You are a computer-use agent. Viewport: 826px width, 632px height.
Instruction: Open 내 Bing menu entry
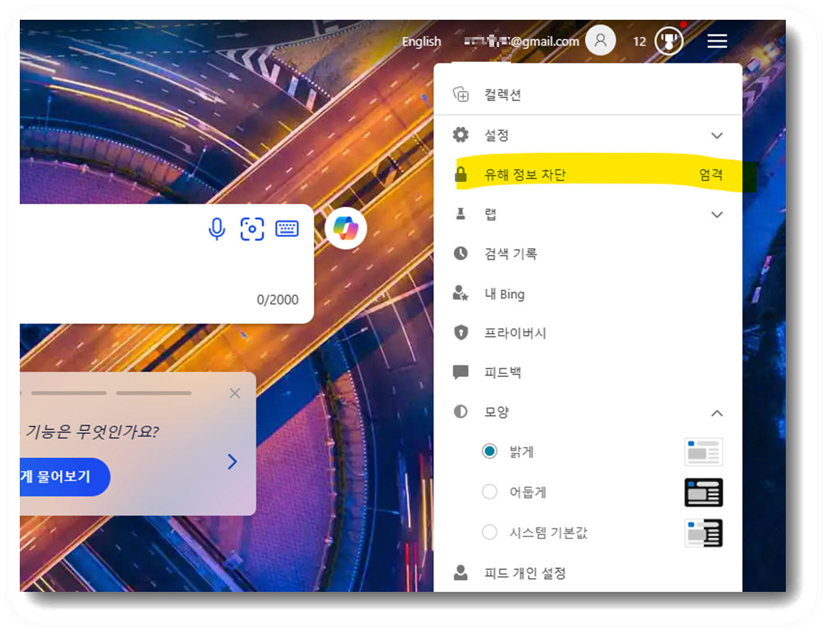[588, 293]
